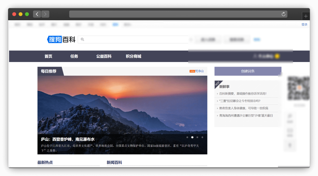Click the browser address bar
Viewport: 318px width, 176px height.
(x=178, y=14)
